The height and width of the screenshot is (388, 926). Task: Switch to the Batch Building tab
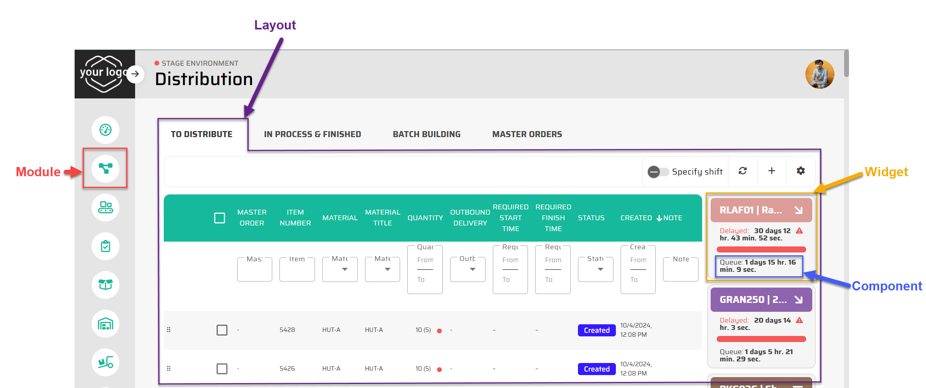tap(426, 134)
